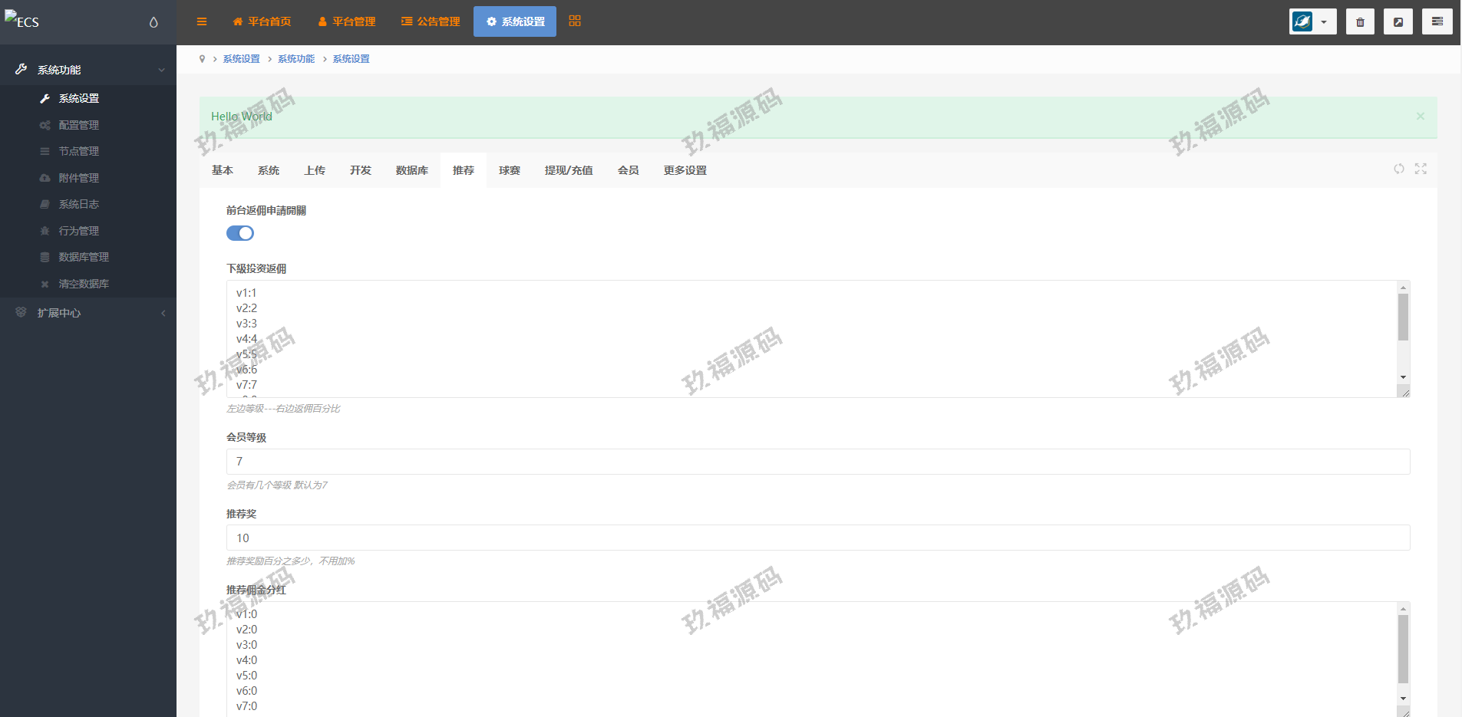Click the book icon next to 系统日志

(45, 204)
